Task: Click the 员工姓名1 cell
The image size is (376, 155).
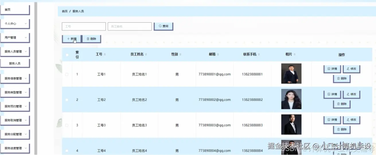Action: 139,74
